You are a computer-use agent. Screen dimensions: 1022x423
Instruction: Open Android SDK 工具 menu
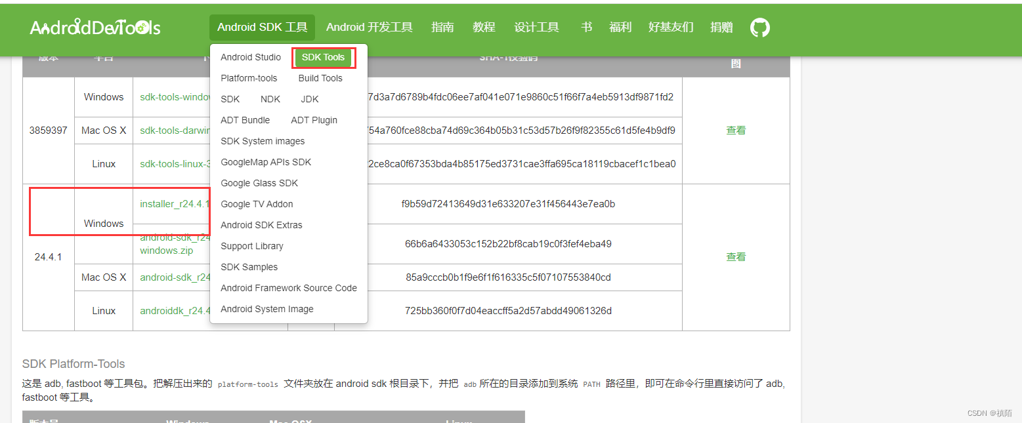click(x=263, y=28)
